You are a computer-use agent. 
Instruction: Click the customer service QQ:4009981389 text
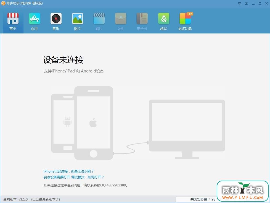click(114, 185)
